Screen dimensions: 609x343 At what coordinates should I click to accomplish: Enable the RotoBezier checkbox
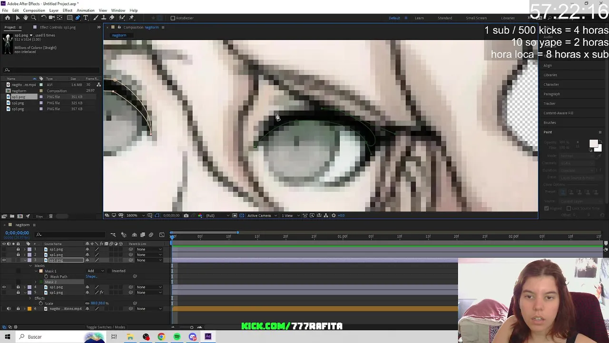click(173, 18)
